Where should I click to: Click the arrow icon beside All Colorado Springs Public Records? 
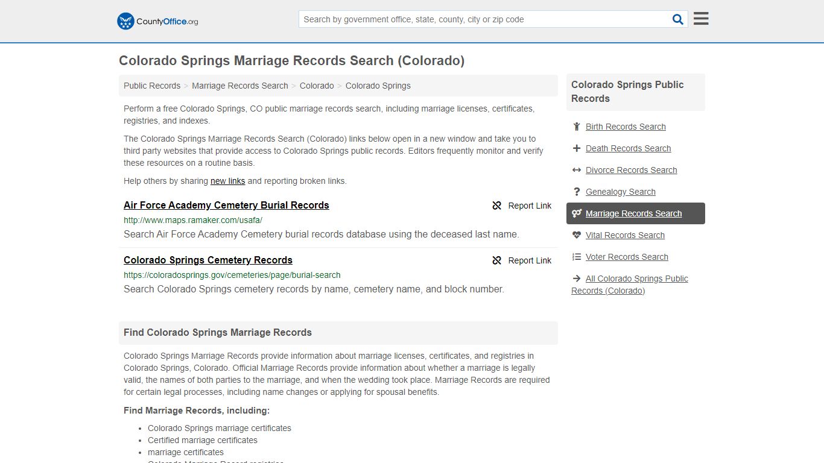577,279
